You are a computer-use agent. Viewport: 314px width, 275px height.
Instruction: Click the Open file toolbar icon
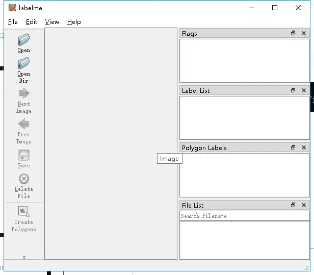pos(24,39)
